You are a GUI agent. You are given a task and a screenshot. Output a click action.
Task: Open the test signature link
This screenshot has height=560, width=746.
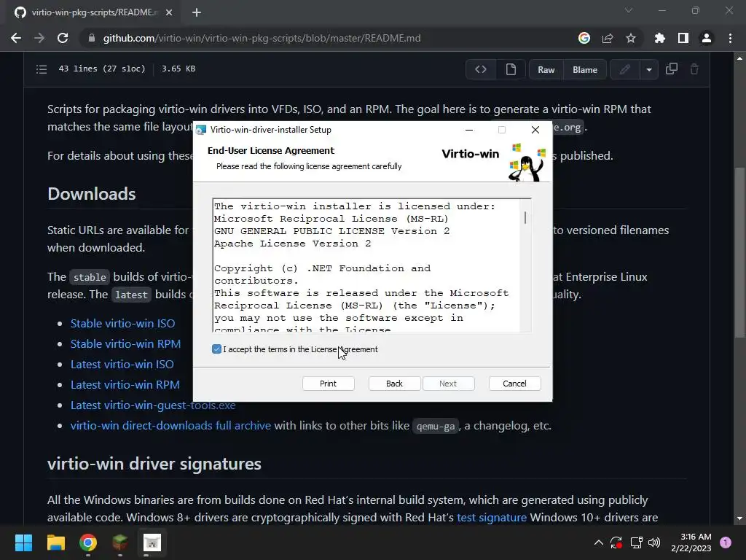coord(492,518)
